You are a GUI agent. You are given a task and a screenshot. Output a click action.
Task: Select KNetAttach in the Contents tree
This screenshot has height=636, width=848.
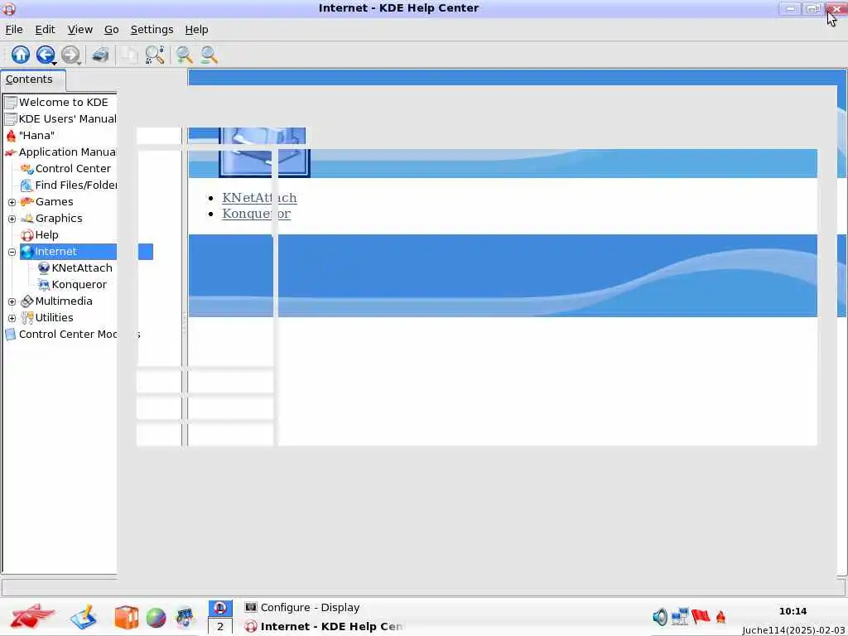tap(82, 268)
